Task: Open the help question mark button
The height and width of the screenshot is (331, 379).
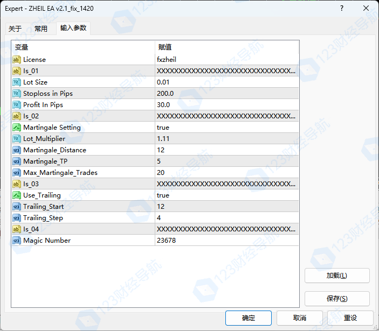Action: click(342, 8)
